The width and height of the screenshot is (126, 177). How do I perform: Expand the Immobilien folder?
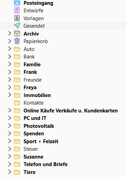(x=10, y=95)
